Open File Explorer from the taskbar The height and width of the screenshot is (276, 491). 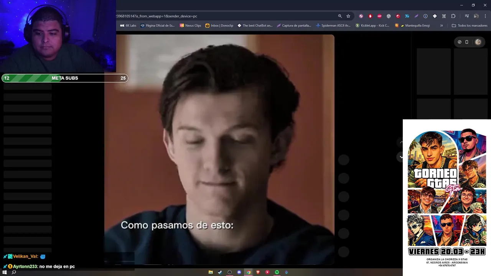coord(211,272)
